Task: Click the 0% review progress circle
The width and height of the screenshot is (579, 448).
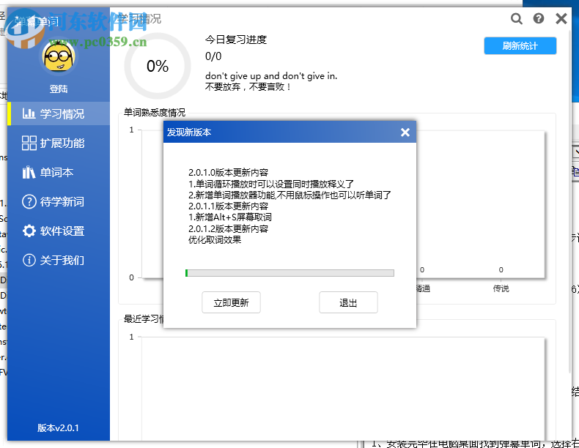Action: pyautogui.click(x=158, y=66)
